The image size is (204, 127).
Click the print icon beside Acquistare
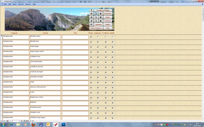(91, 14)
